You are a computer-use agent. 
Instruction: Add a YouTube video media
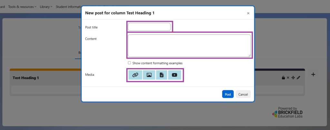174,75
